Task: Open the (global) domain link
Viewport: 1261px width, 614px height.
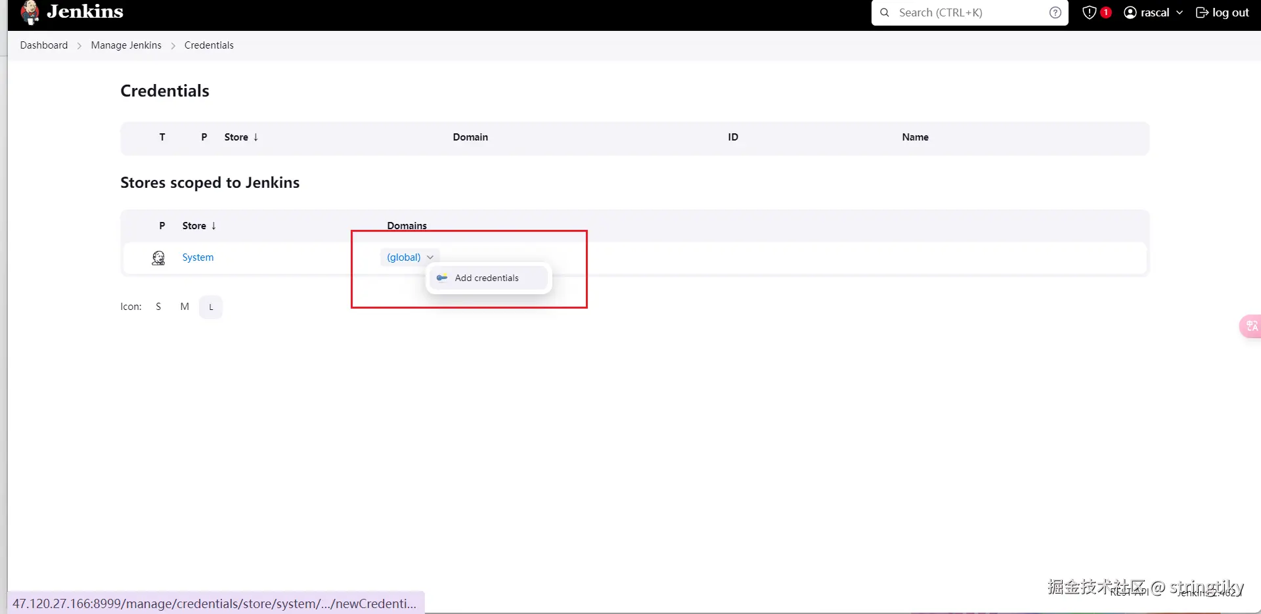Action: 403,257
